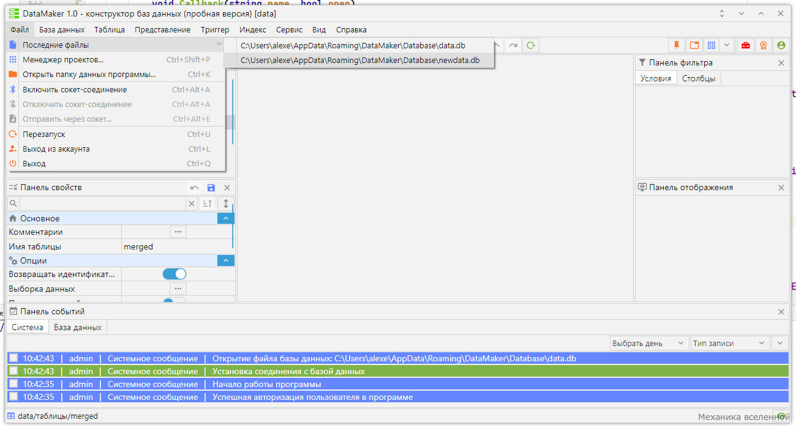Open the База данных menu
The width and height of the screenshot is (796, 428).
(62, 29)
